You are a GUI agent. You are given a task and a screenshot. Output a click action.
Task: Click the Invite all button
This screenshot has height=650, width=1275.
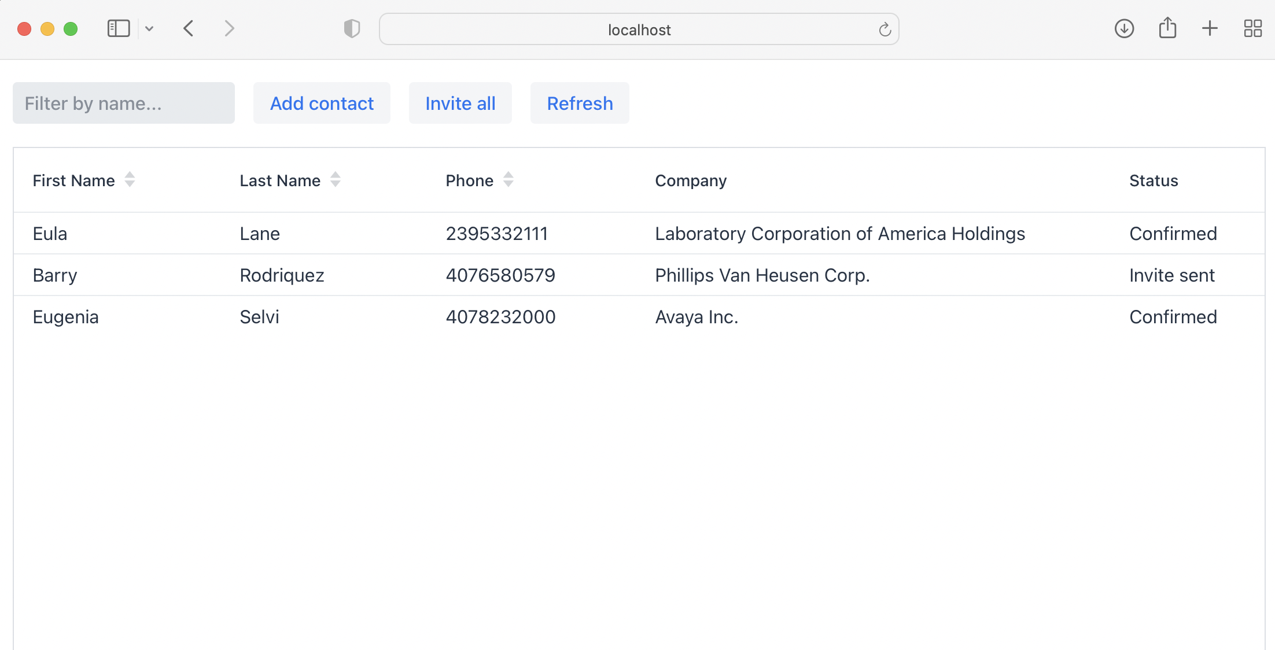click(460, 103)
